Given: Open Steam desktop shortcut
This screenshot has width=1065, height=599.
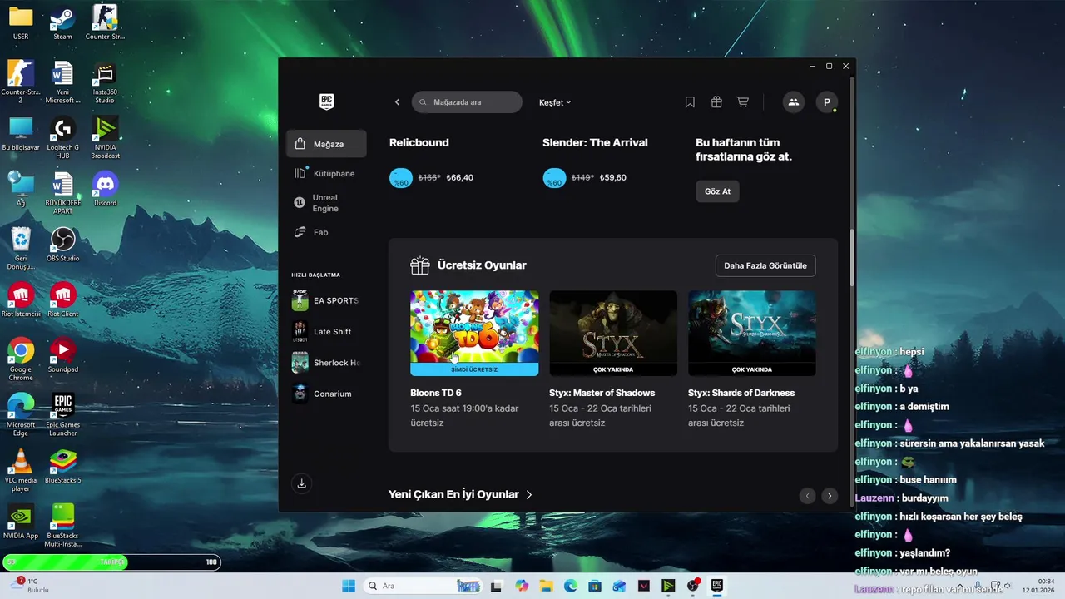Looking at the screenshot, I should (x=62, y=22).
